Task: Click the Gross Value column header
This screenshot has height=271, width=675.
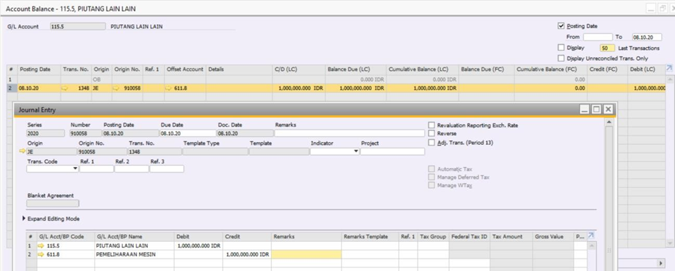Action: (x=553, y=236)
